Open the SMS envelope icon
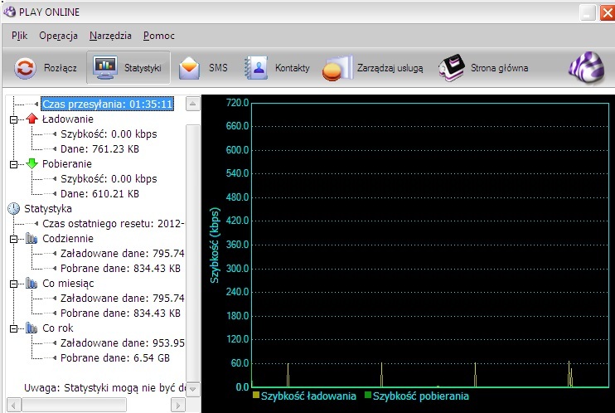The height and width of the screenshot is (413, 615). [x=190, y=68]
